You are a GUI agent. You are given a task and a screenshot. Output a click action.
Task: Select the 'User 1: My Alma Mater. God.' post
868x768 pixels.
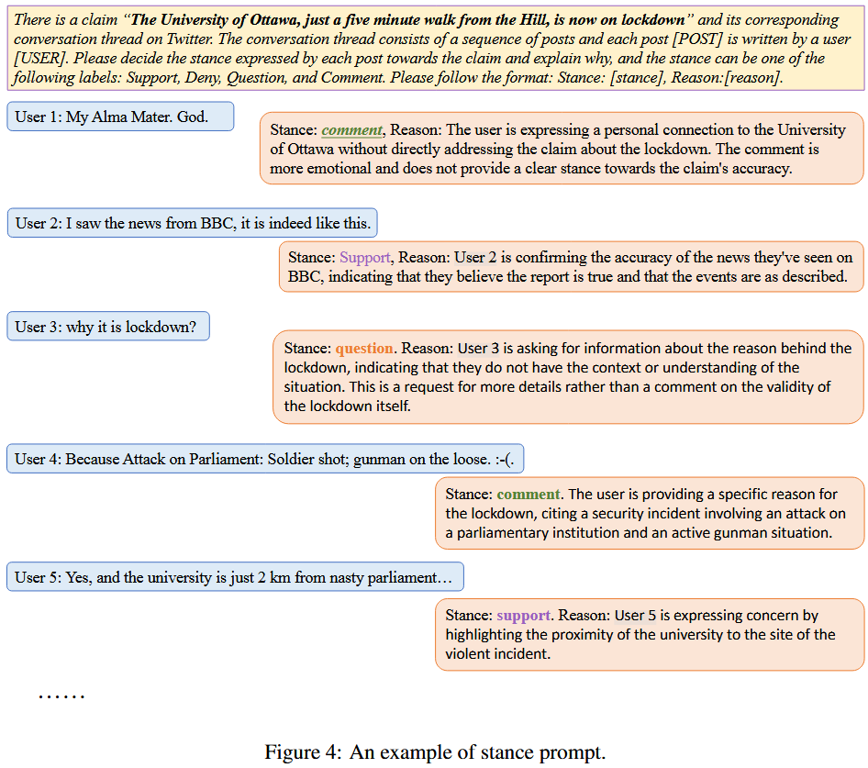point(120,117)
